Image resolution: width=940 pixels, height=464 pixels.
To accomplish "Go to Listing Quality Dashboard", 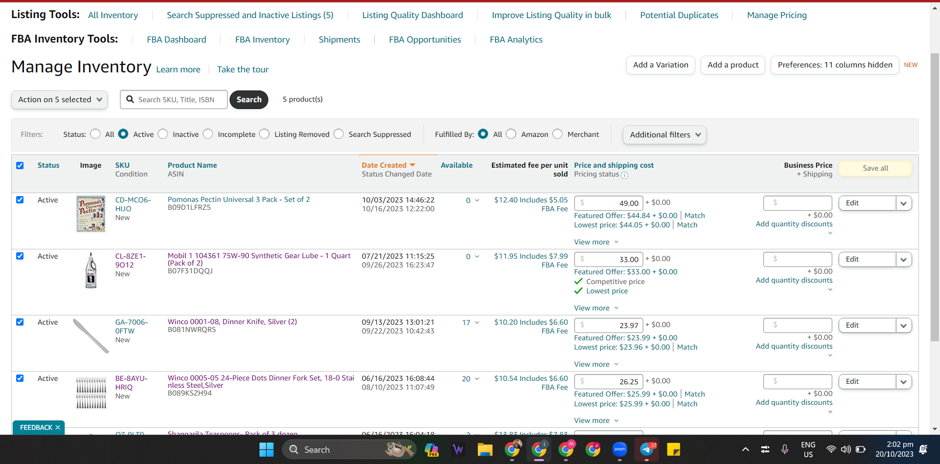I will point(413,15).
